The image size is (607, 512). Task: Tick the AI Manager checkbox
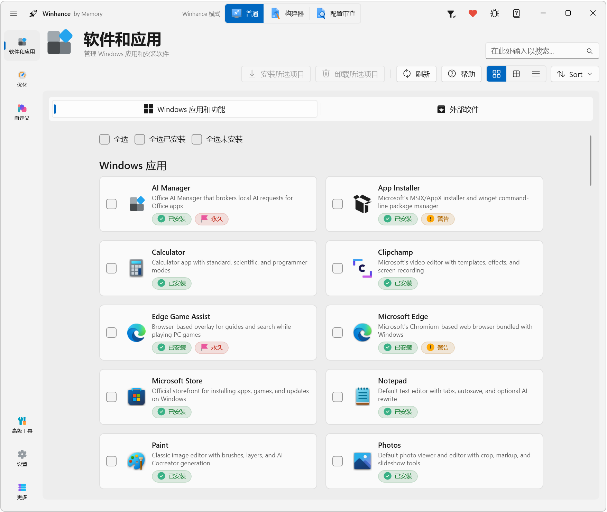pos(111,204)
